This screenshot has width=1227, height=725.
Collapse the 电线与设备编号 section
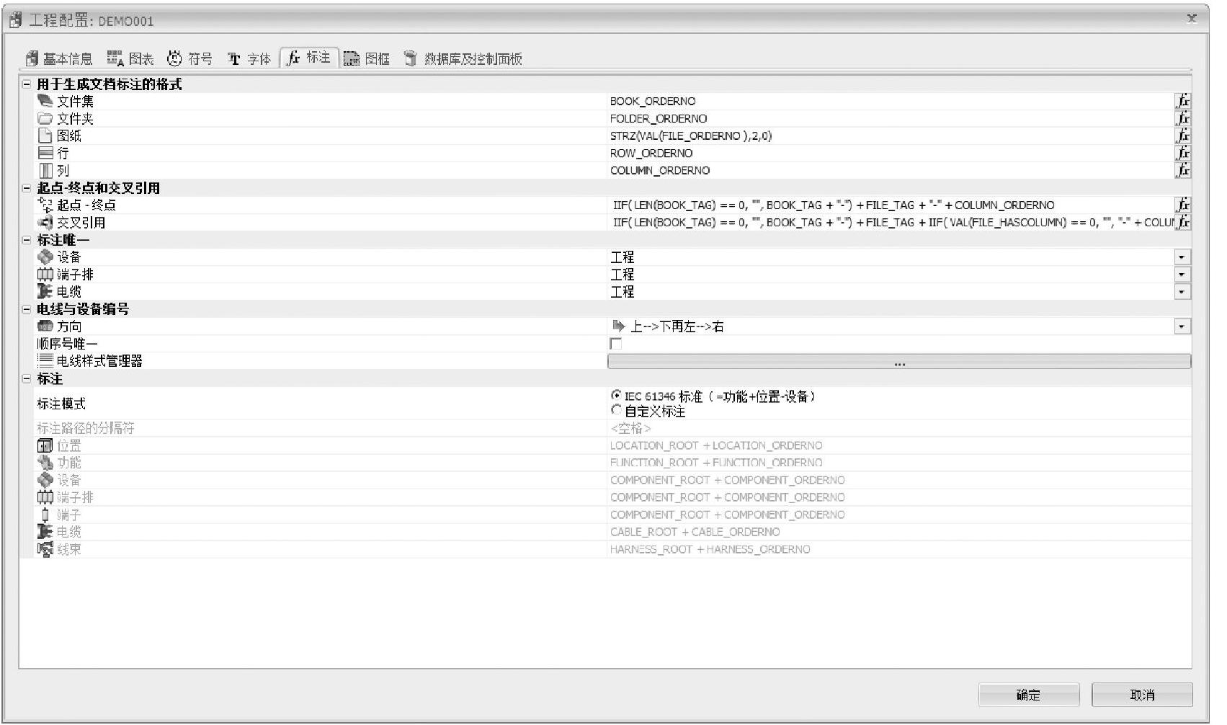tap(27, 308)
